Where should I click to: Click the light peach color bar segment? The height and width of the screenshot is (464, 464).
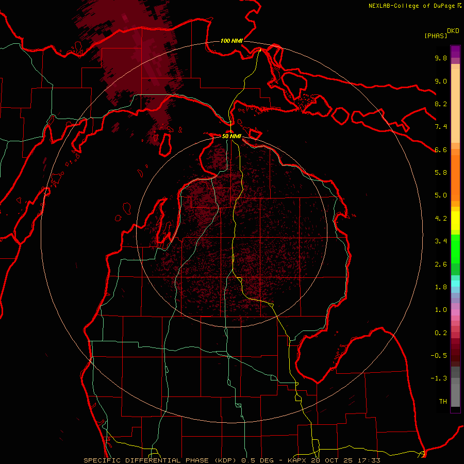click(x=455, y=106)
